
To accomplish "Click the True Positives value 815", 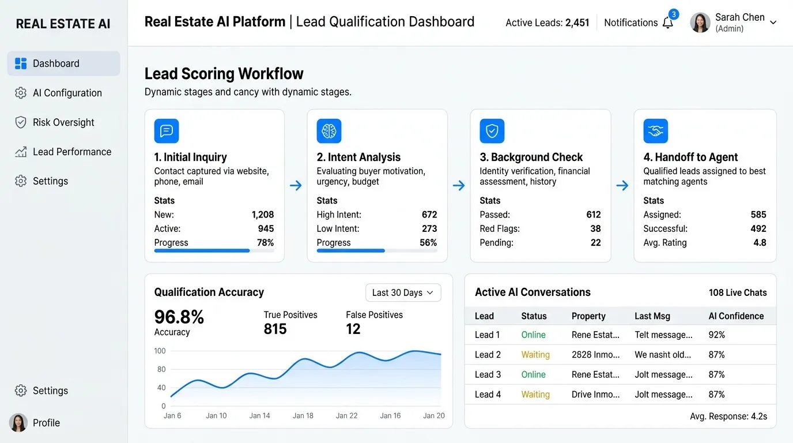I will pyautogui.click(x=275, y=329).
